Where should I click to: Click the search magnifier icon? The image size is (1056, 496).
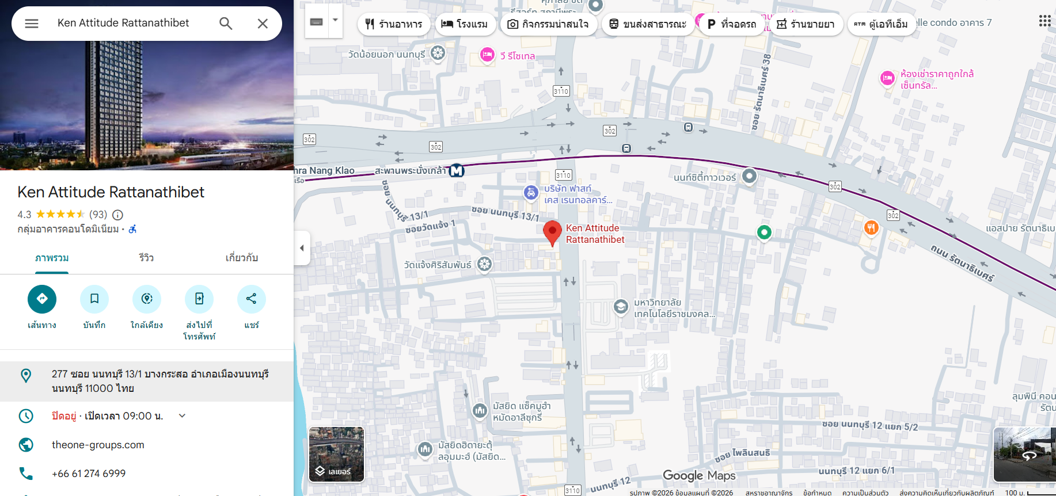point(226,24)
